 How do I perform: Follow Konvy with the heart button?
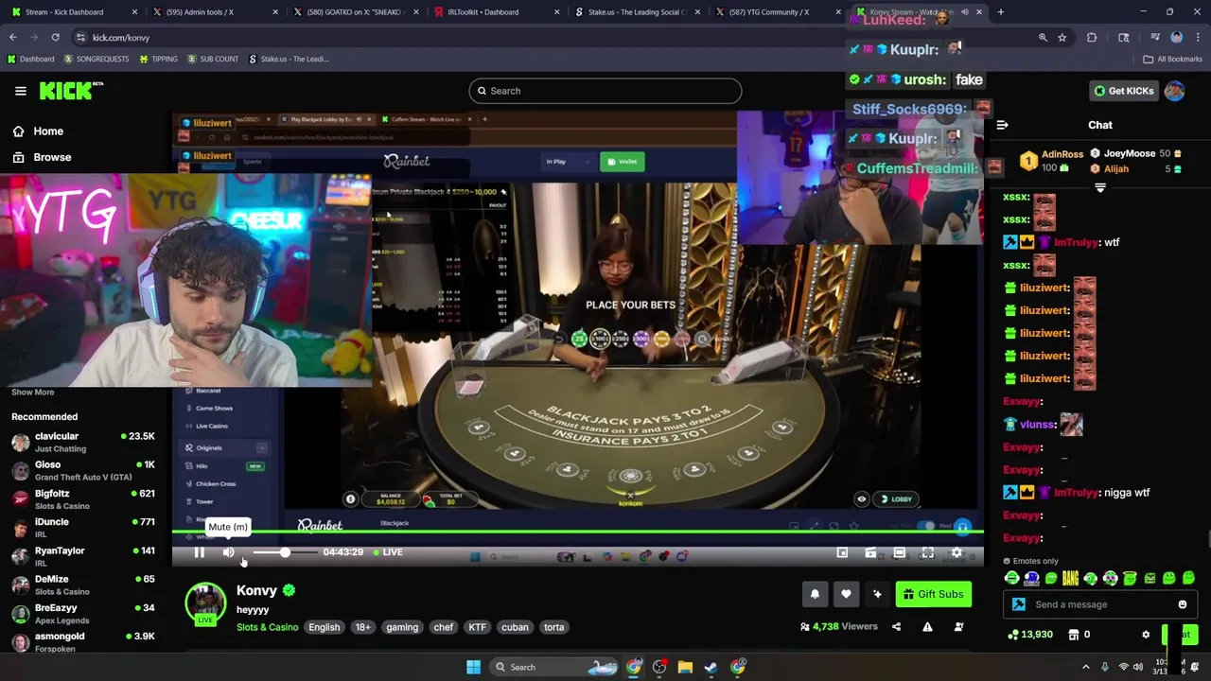846,594
